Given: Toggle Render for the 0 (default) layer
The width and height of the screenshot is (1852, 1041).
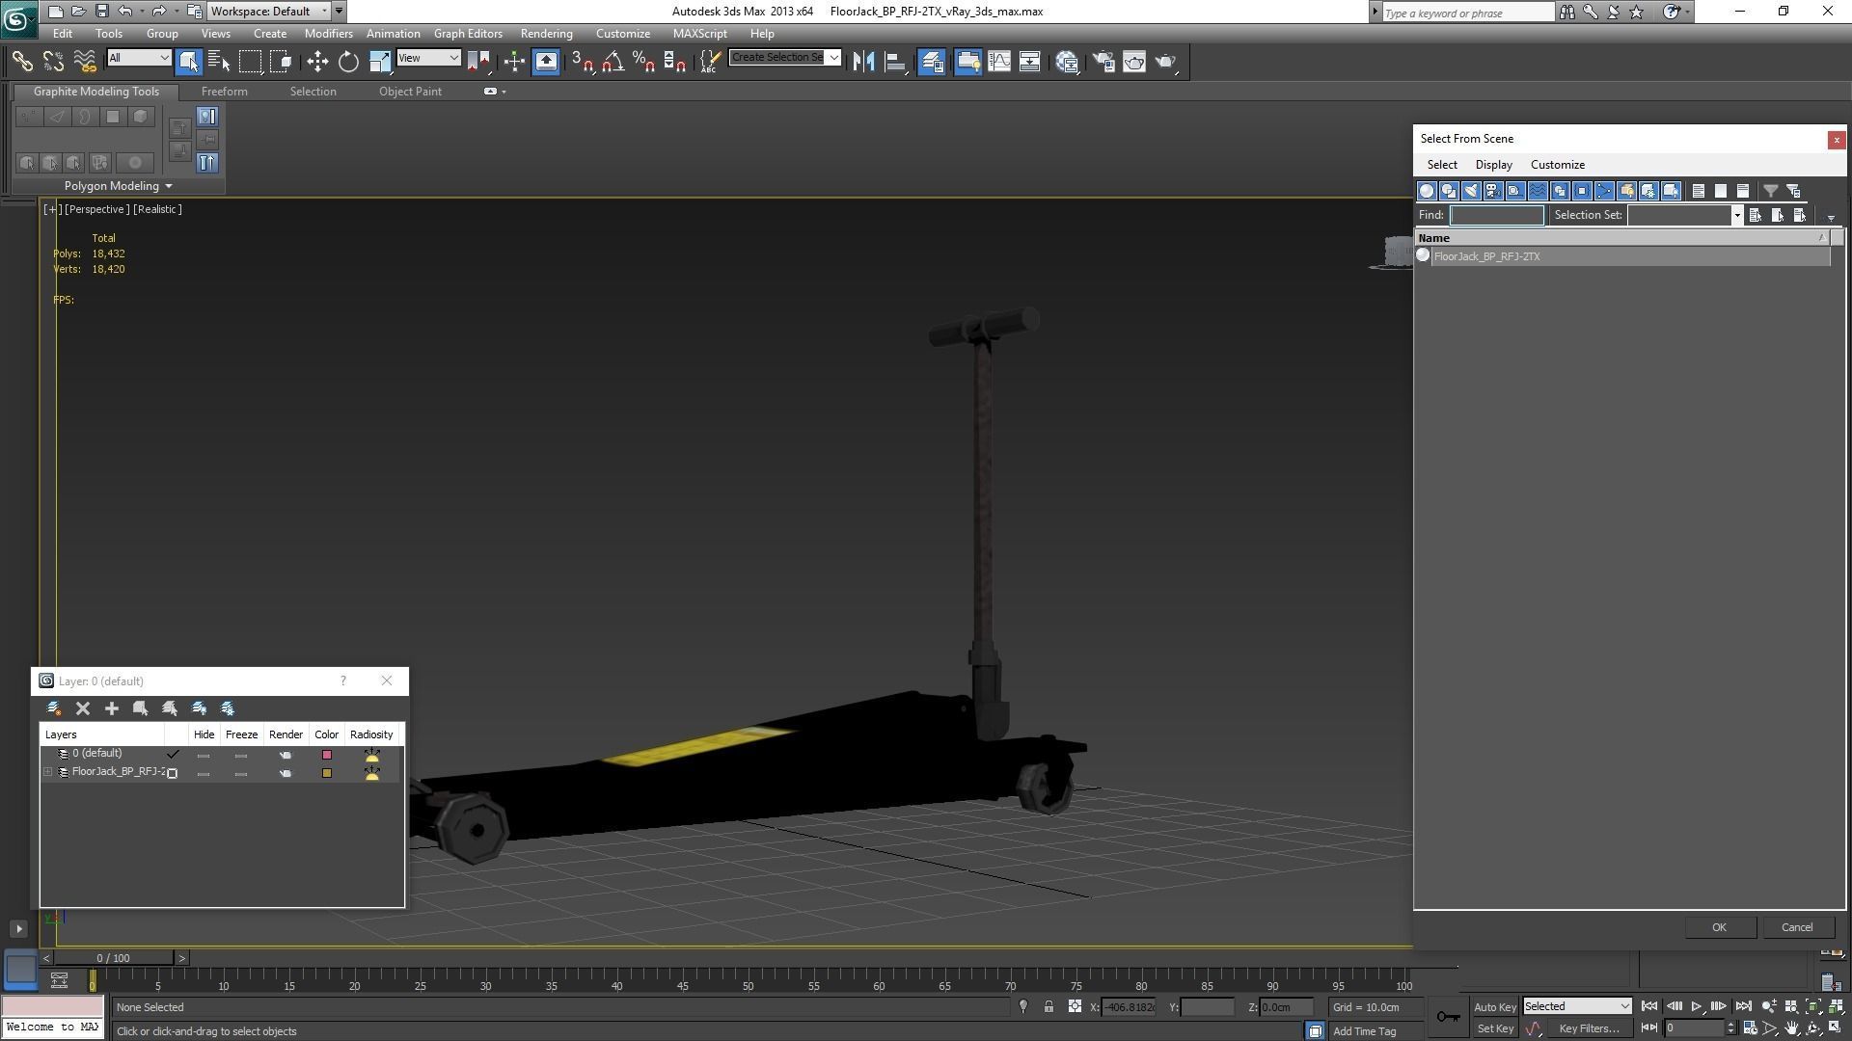Looking at the screenshot, I should point(286,755).
